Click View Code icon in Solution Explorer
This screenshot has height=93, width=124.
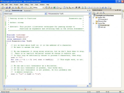(101, 13)
